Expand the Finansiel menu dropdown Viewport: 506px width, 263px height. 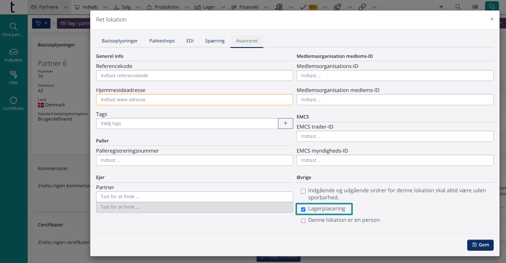click(x=266, y=7)
